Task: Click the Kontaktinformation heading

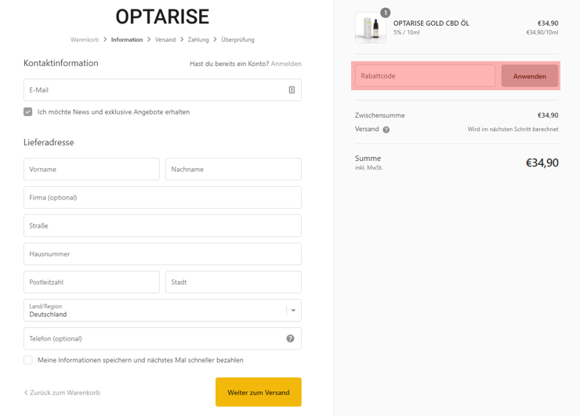Action: 61,63
